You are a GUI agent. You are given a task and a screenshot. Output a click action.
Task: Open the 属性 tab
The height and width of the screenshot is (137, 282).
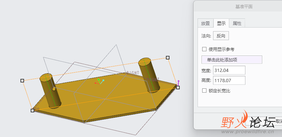coord(237,23)
